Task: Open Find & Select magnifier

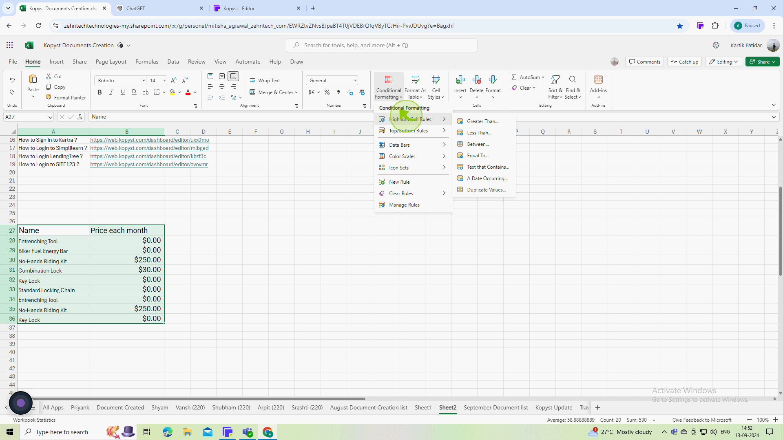Action: click(x=573, y=79)
